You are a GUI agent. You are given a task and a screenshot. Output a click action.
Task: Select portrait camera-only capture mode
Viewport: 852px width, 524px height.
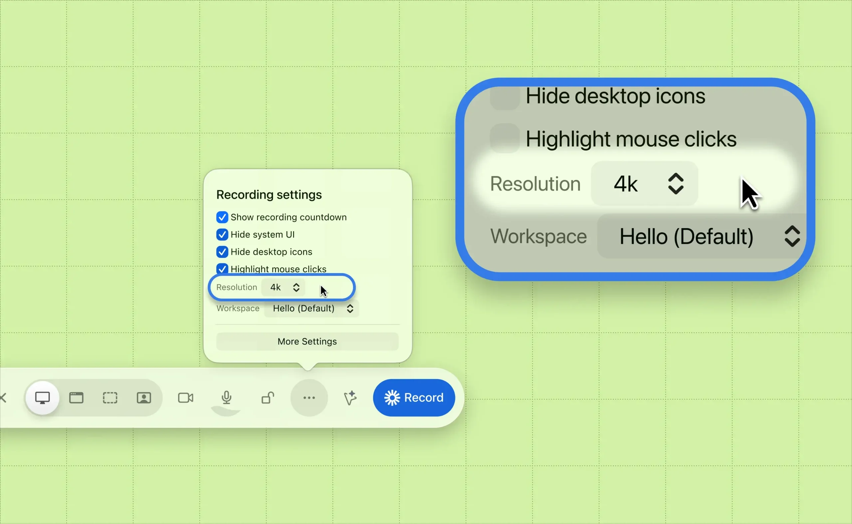(144, 398)
